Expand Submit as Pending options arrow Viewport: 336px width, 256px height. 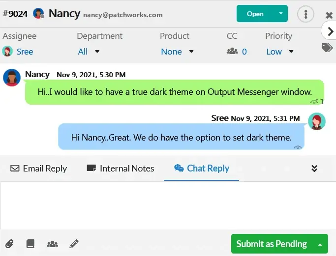320,244
